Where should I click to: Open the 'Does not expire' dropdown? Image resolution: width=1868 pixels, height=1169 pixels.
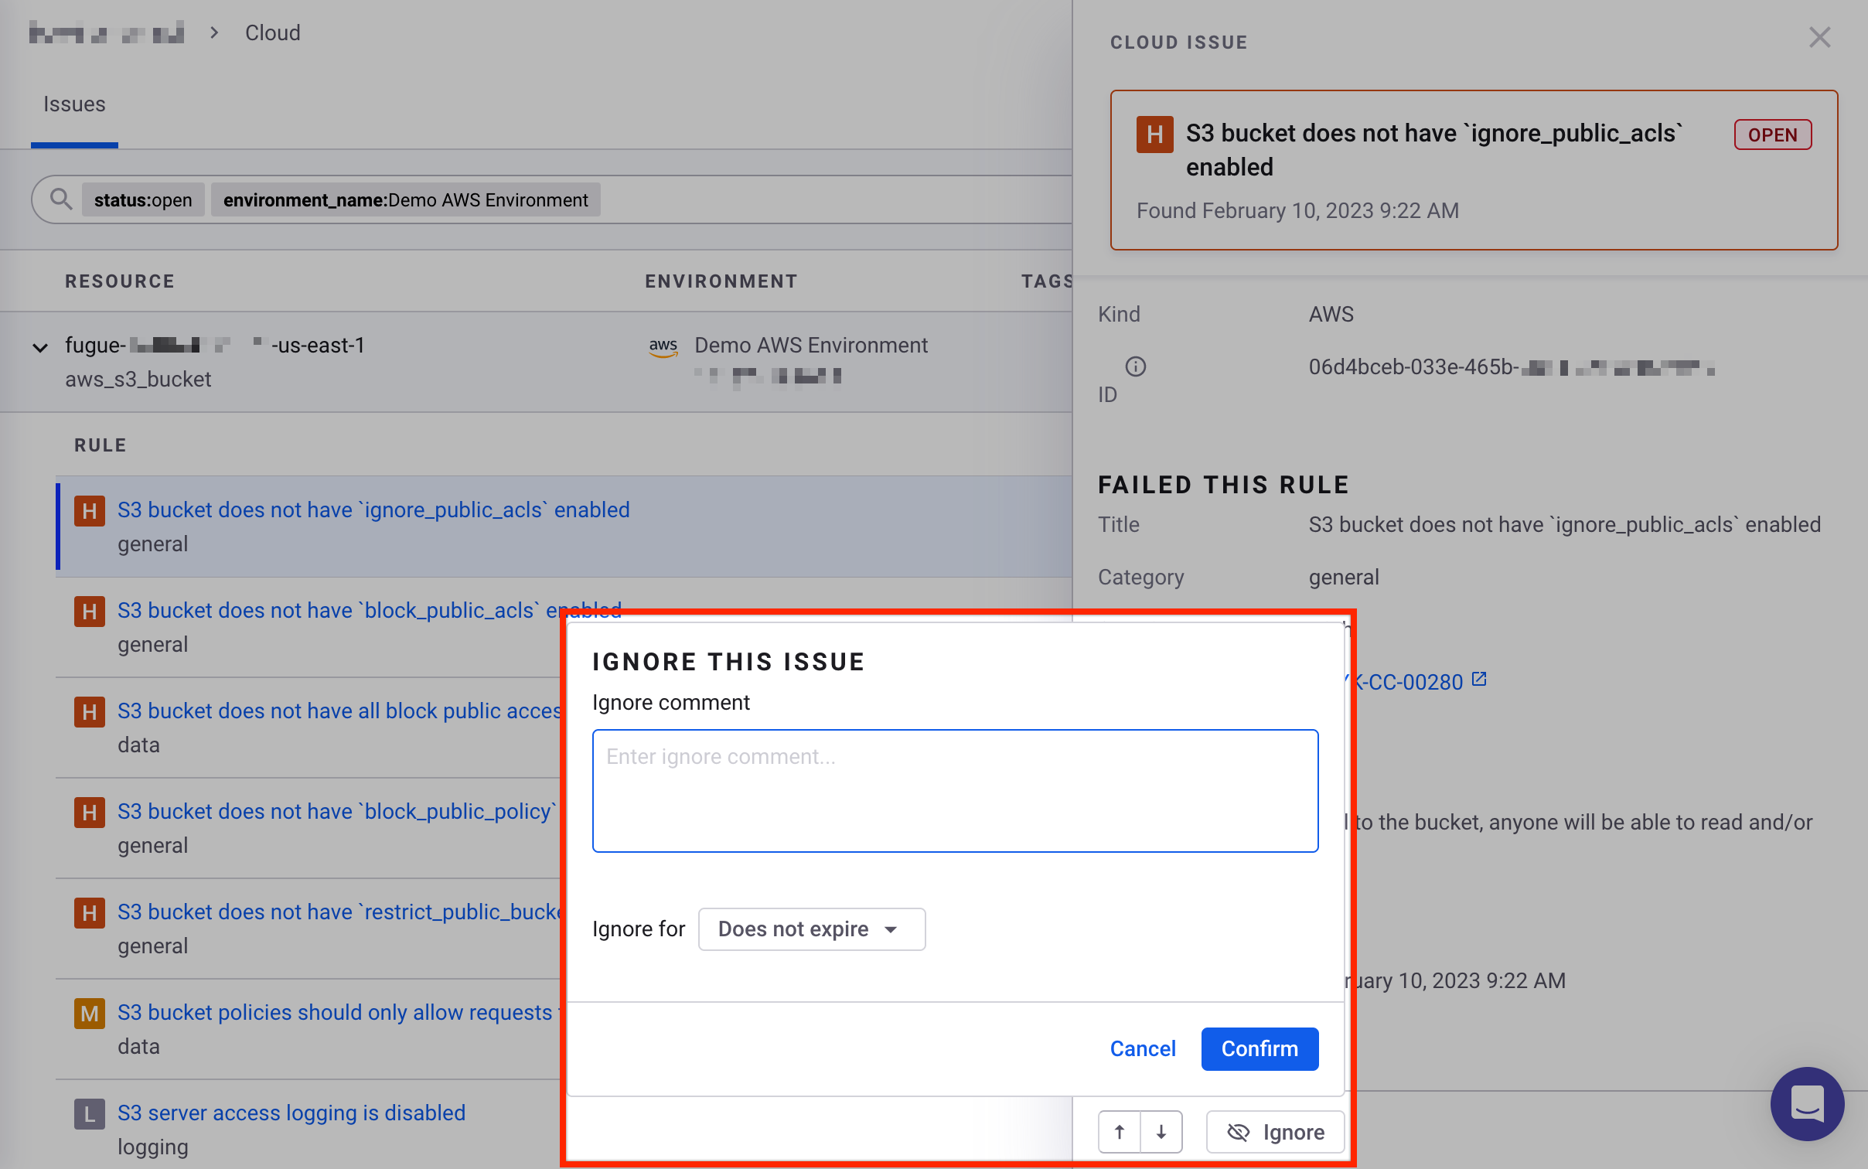810,929
